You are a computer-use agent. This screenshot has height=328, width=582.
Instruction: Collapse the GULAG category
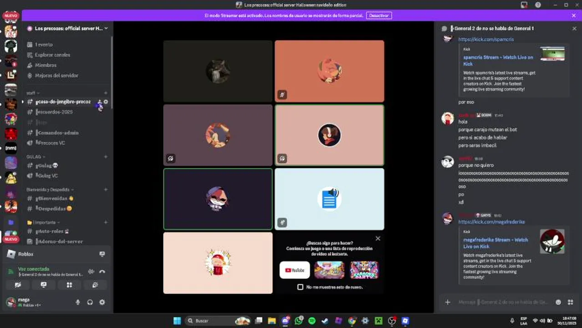pyautogui.click(x=36, y=156)
